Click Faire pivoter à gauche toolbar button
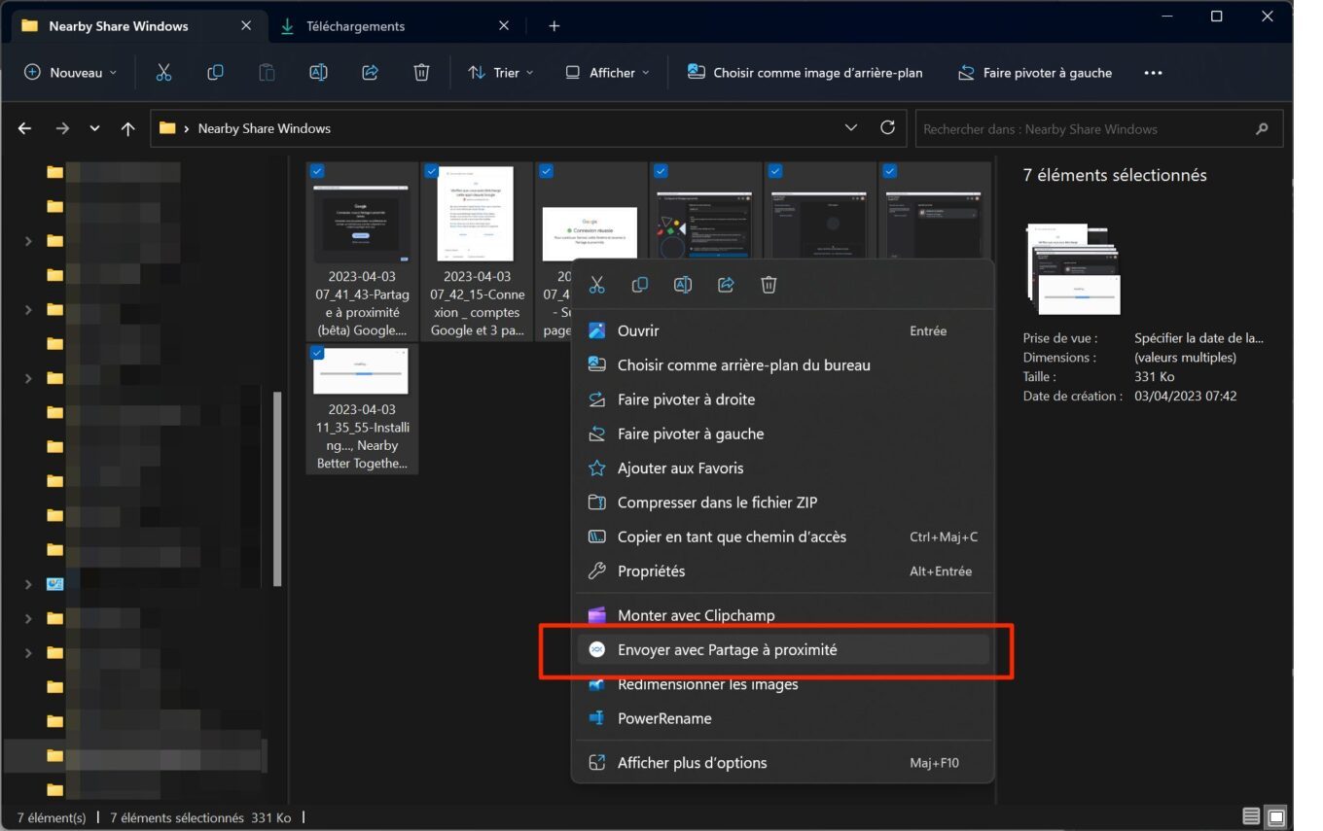This screenshot has height=831, width=1323. click(1035, 72)
